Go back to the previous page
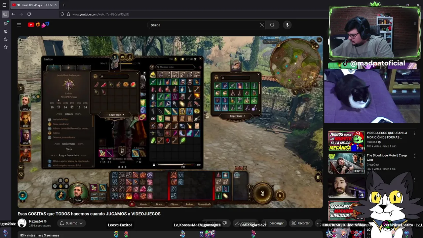This screenshot has height=238, width=423. 13,14
